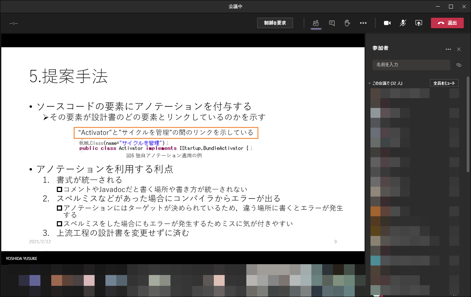Type in the 名前を入力 search field
The width and height of the screenshot is (471, 297).
(x=411, y=65)
